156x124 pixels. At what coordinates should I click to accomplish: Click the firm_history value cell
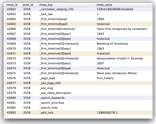point(105,78)
